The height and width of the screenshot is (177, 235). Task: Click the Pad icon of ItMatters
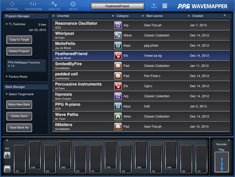pos(118,126)
